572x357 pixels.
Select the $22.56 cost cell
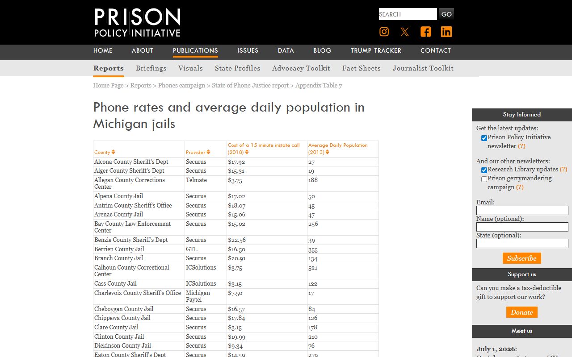[267, 240]
